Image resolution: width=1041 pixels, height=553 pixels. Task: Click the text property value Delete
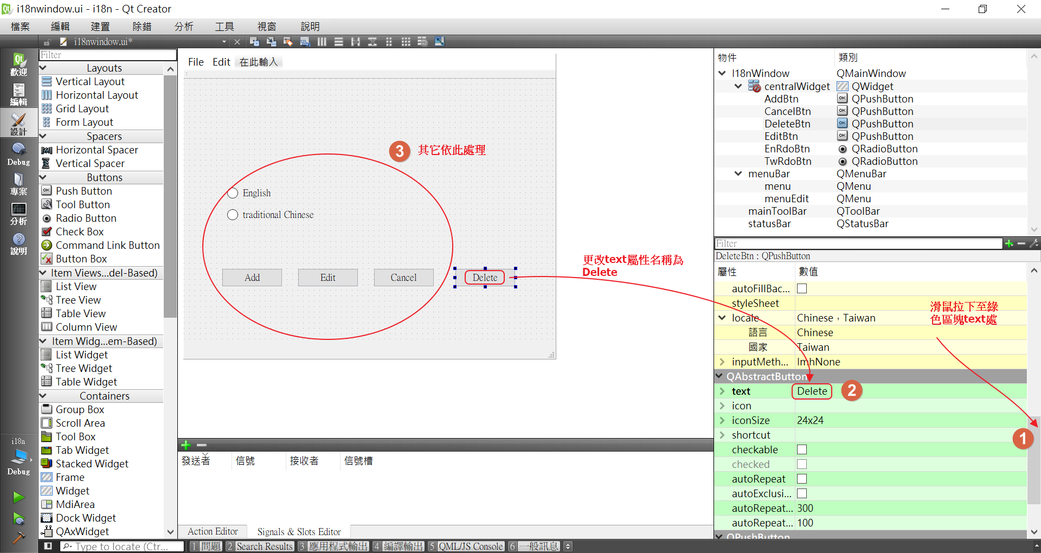pos(812,391)
